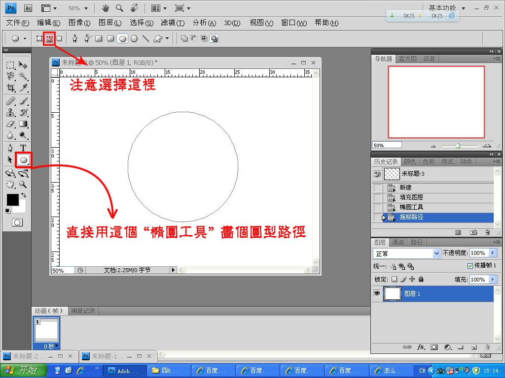Hide layer 图层 1 with eye icon

pos(377,293)
